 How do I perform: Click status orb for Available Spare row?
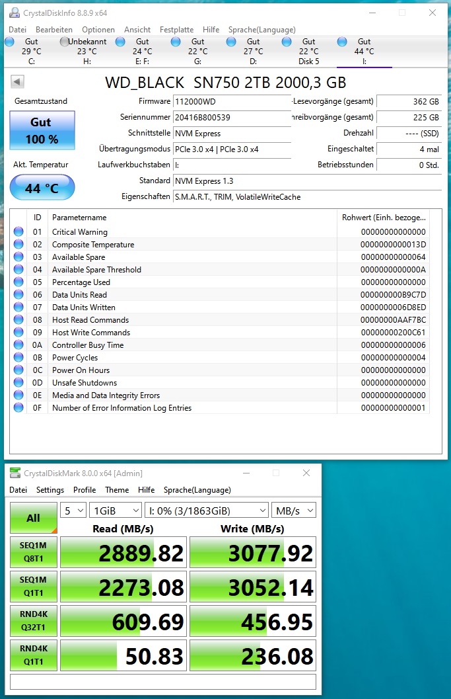click(18, 257)
